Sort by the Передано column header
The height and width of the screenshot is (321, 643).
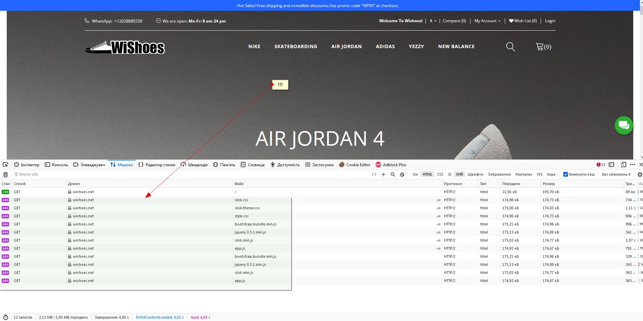[521, 184]
